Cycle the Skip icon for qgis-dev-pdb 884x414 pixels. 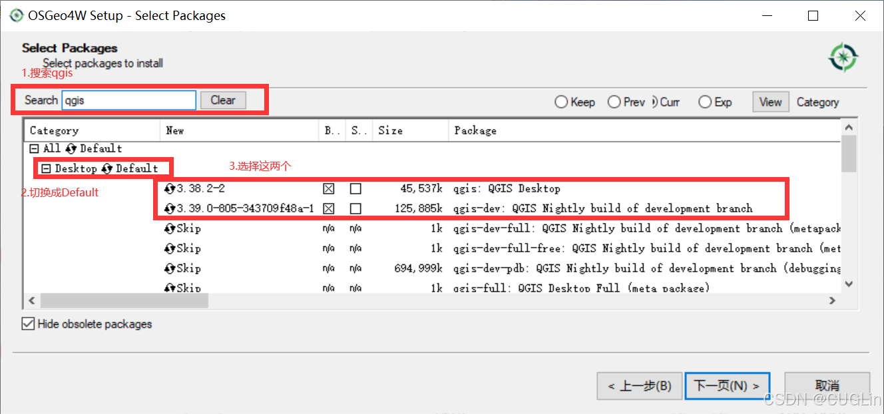point(170,268)
